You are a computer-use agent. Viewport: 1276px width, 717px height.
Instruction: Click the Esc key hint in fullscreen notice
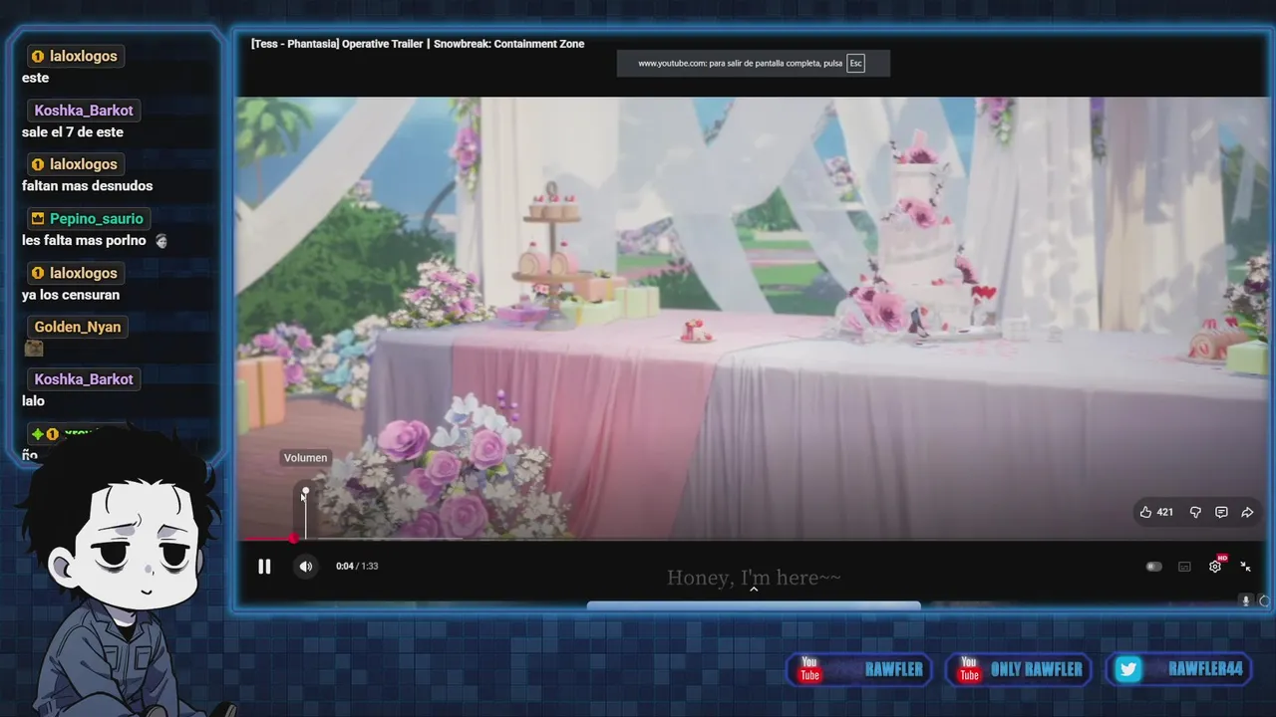[855, 63]
